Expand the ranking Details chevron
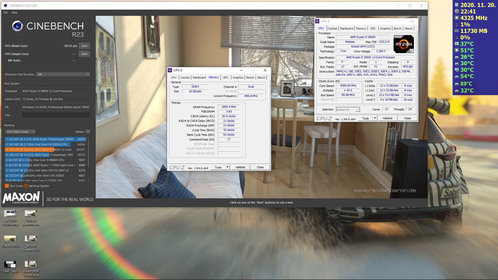 pos(88,132)
